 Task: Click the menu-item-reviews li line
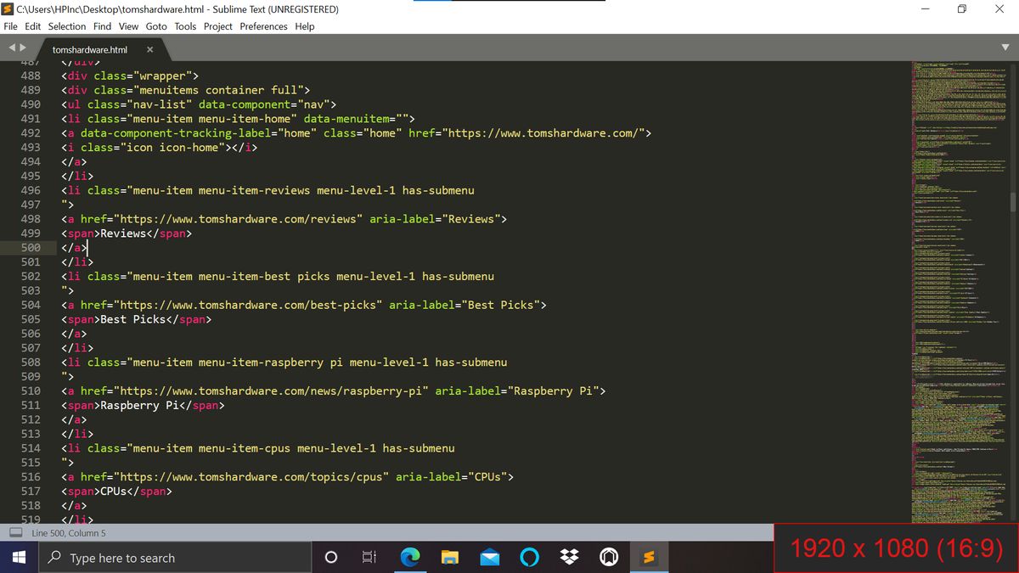[267, 190]
